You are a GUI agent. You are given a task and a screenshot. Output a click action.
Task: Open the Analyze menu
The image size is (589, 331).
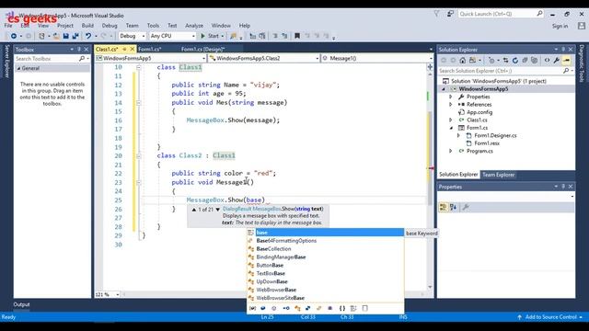(194, 26)
